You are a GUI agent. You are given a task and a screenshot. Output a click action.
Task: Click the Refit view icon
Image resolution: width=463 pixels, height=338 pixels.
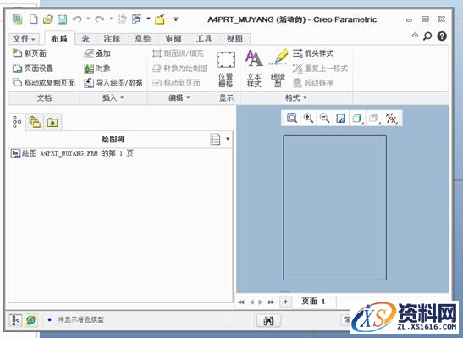point(292,119)
